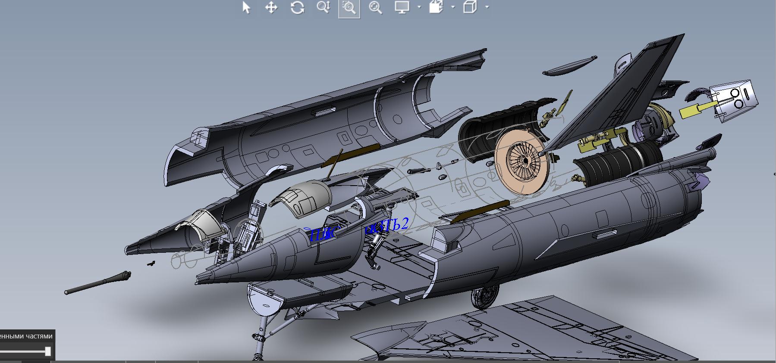The image size is (776, 363).
Task: Click the monitor display settings icon
Action: coord(402,8)
